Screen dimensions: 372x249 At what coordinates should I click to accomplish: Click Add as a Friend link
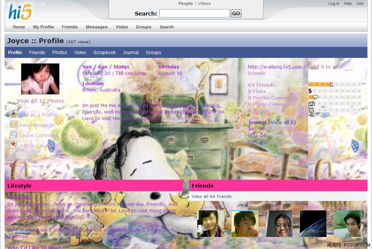[38, 115]
